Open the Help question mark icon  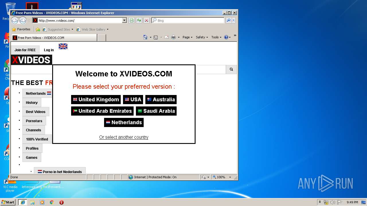coord(226,37)
